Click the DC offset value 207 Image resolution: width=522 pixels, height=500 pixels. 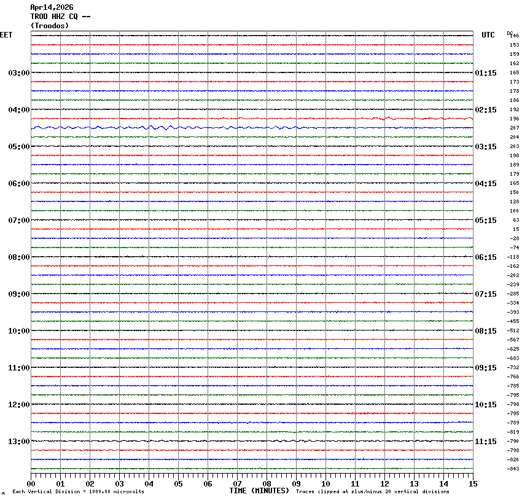514,128
